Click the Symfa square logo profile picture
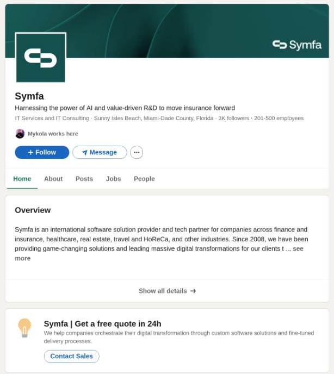This screenshot has width=334, height=374. [x=41, y=58]
